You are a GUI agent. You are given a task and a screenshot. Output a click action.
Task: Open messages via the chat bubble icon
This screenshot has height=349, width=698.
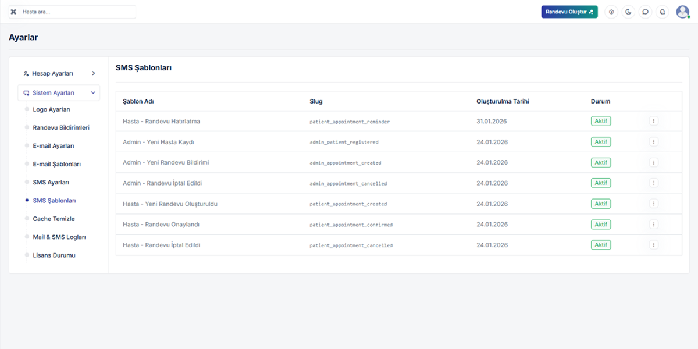pos(645,12)
